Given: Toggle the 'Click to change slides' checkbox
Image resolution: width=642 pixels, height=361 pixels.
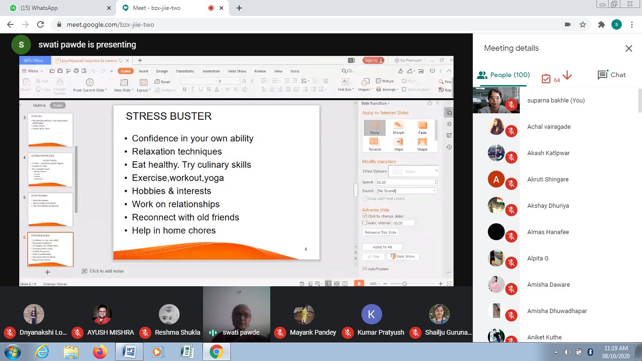Looking at the screenshot, I should tap(365, 216).
